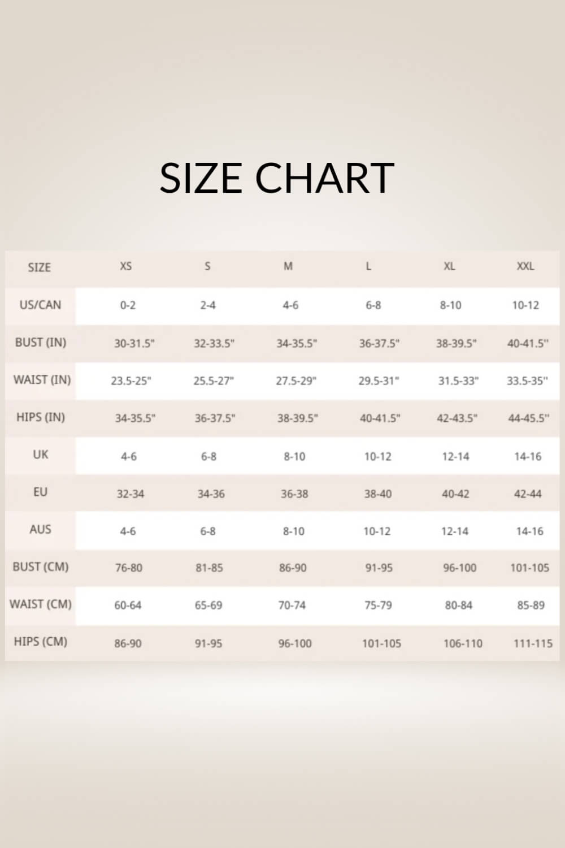This screenshot has width=565, height=848.
Task: Select the XS column header
Action: [x=126, y=266]
